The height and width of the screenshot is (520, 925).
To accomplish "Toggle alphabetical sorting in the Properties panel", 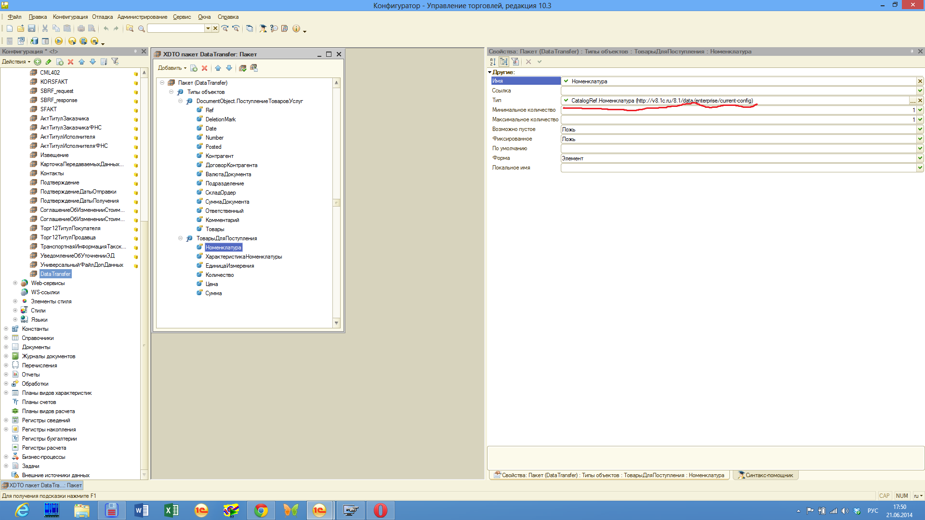I will 492,62.
